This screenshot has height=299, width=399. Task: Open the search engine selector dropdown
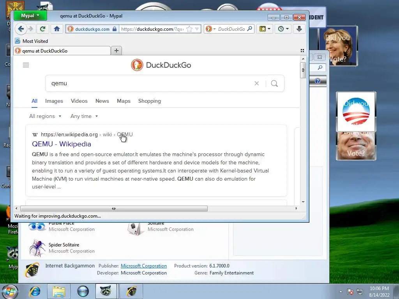(211, 29)
